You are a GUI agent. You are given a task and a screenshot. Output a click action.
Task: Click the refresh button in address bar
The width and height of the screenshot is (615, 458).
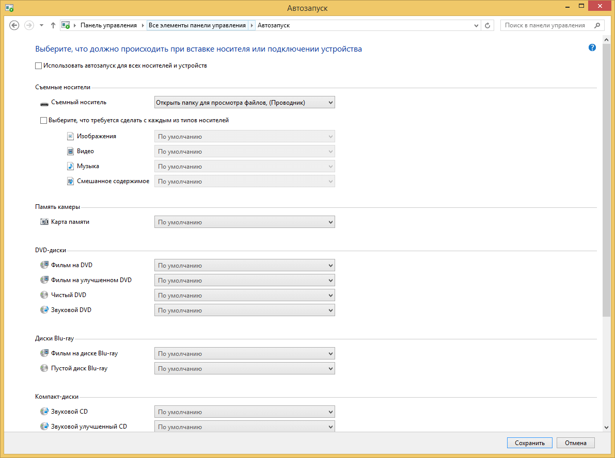[x=488, y=25]
